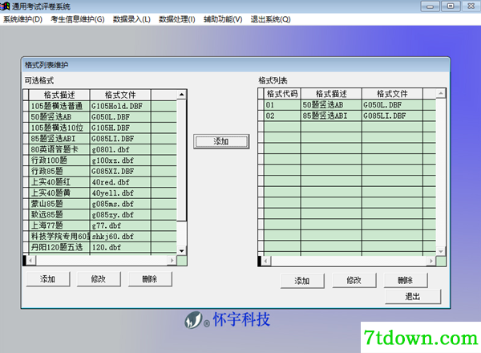481x353 pixels.
Task: Click file cell g100xz.dbf
Action: [120, 160]
